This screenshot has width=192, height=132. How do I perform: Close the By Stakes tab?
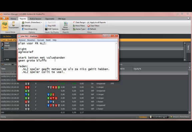click(x=14, y=36)
